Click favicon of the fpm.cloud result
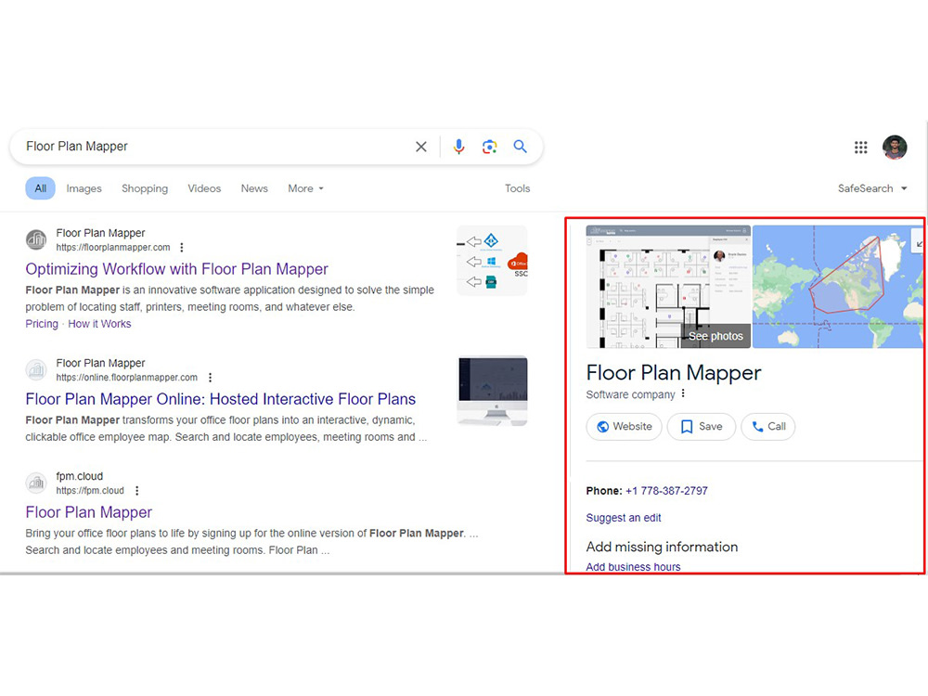928x696 pixels. 36,483
